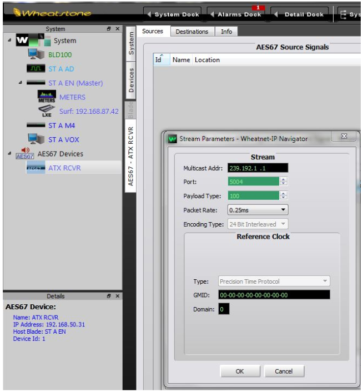Viewport: 363px width, 392px height.
Task: Click the ST A EN blade icon
Action: (36, 83)
